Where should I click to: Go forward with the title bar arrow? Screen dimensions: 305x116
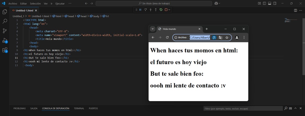coord(91,3)
